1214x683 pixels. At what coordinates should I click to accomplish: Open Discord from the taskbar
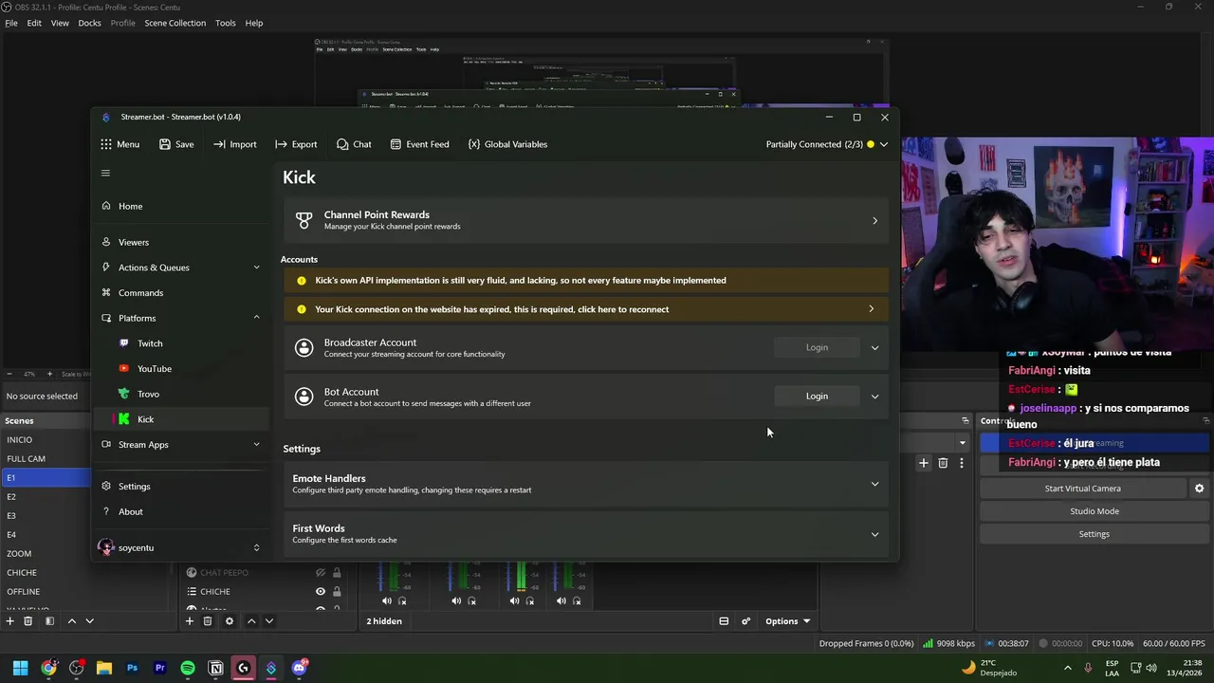coord(300,668)
